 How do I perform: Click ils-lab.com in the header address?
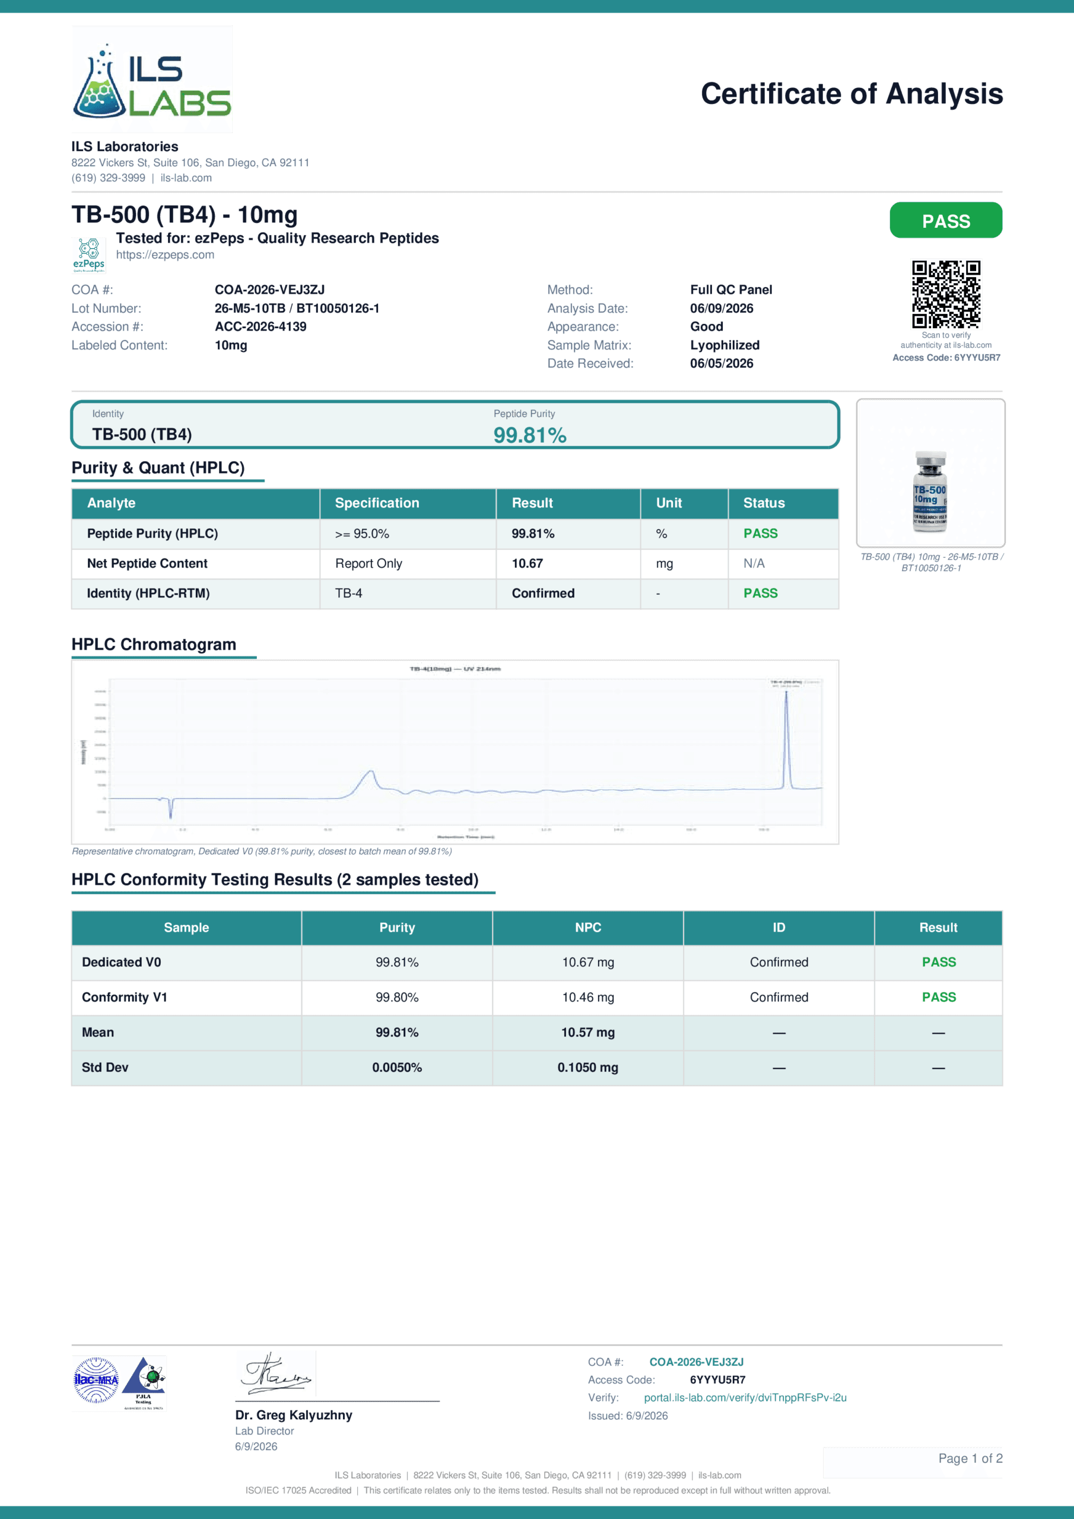click(x=186, y=178)
